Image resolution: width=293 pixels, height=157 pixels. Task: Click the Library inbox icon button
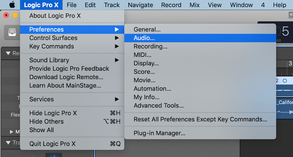coord(12,32)
